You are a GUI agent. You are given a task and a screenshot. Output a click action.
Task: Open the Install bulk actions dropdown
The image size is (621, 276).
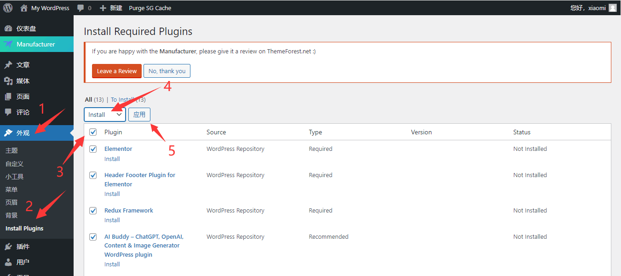point(105,115)
